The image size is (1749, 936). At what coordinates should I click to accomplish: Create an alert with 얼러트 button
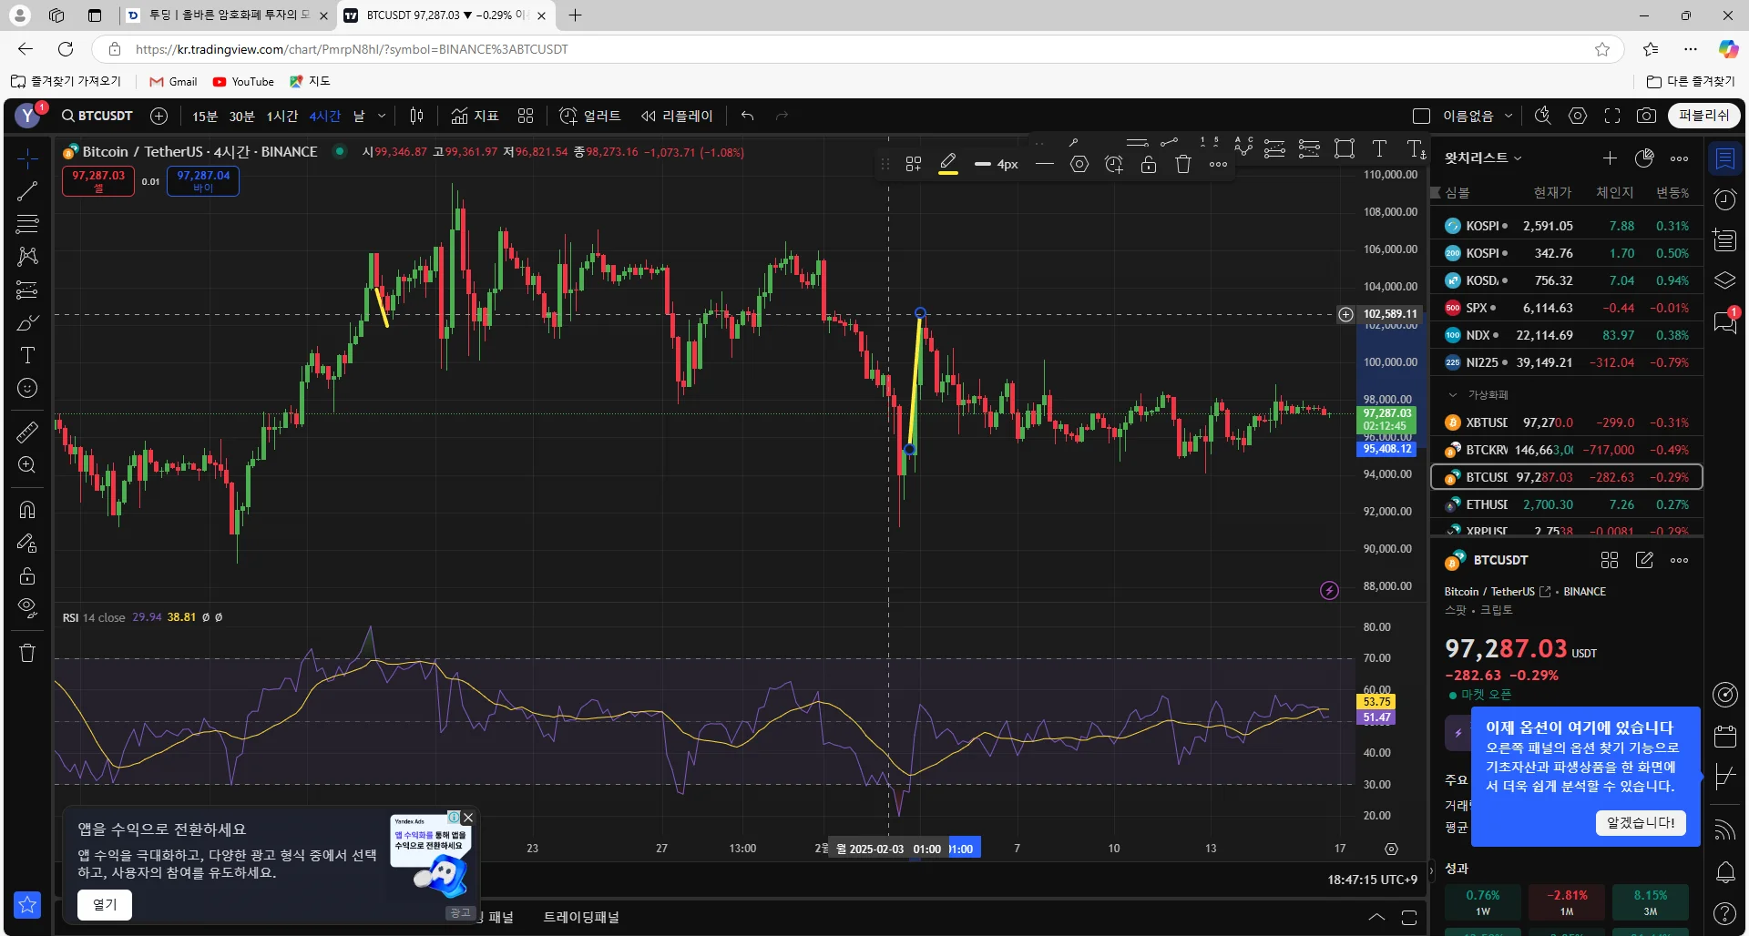click(x=590, y=116)
